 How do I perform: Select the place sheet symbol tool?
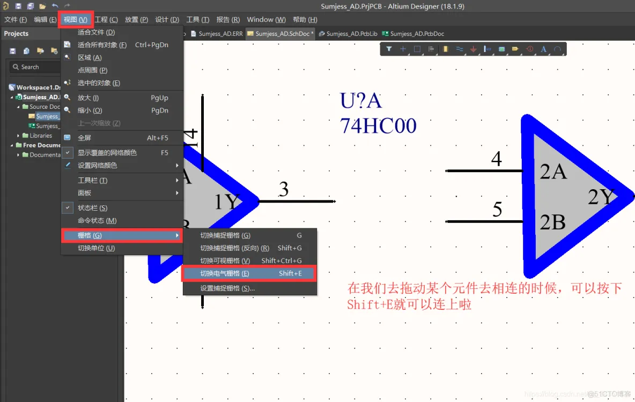pyautogui.click(x=501, y=49)
